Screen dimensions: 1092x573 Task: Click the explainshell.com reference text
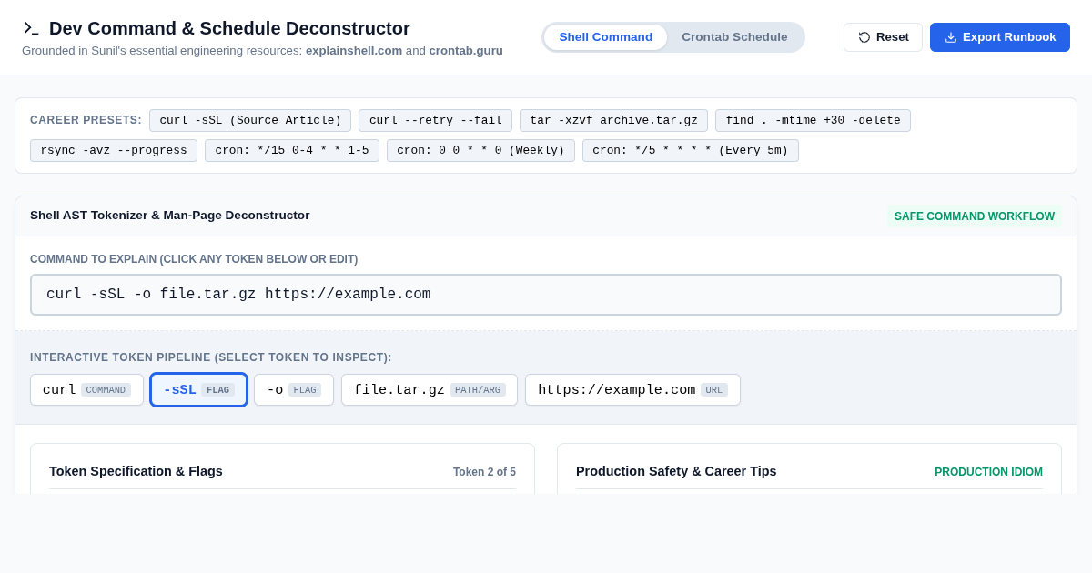click(x=354, y=51)
